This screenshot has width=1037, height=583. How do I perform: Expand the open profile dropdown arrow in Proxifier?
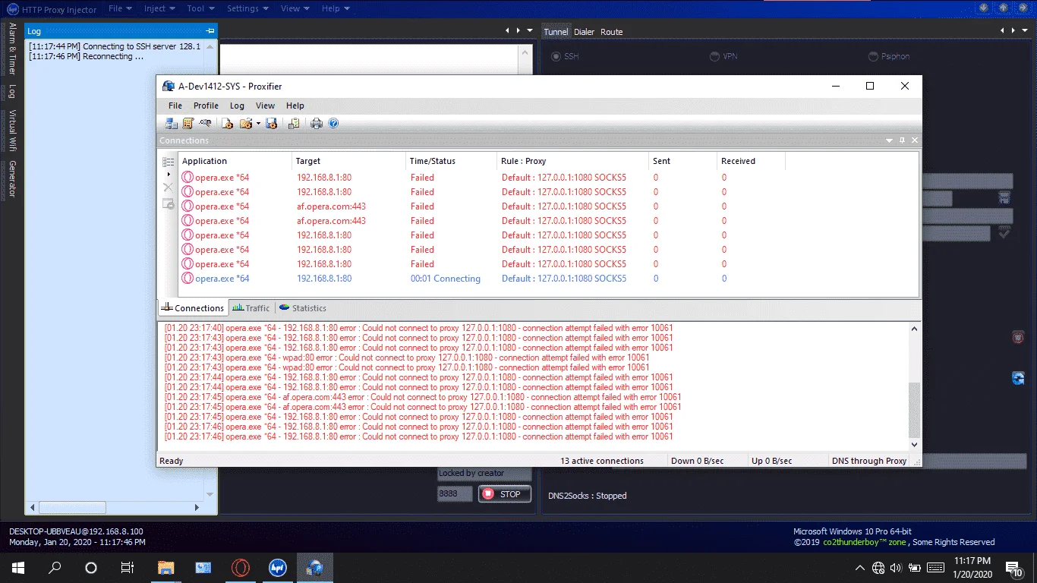click(x=258, y=124)
